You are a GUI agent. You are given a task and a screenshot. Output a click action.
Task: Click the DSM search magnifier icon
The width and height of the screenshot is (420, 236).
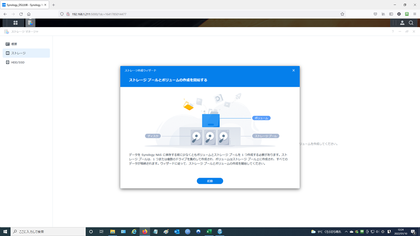coord(411,23)
